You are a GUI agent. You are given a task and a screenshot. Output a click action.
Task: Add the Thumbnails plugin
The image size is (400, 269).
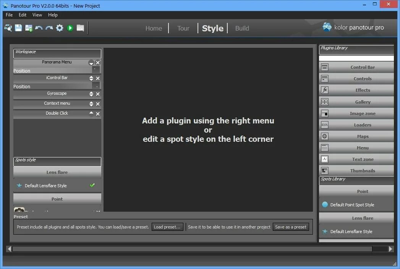pos(356,170)
